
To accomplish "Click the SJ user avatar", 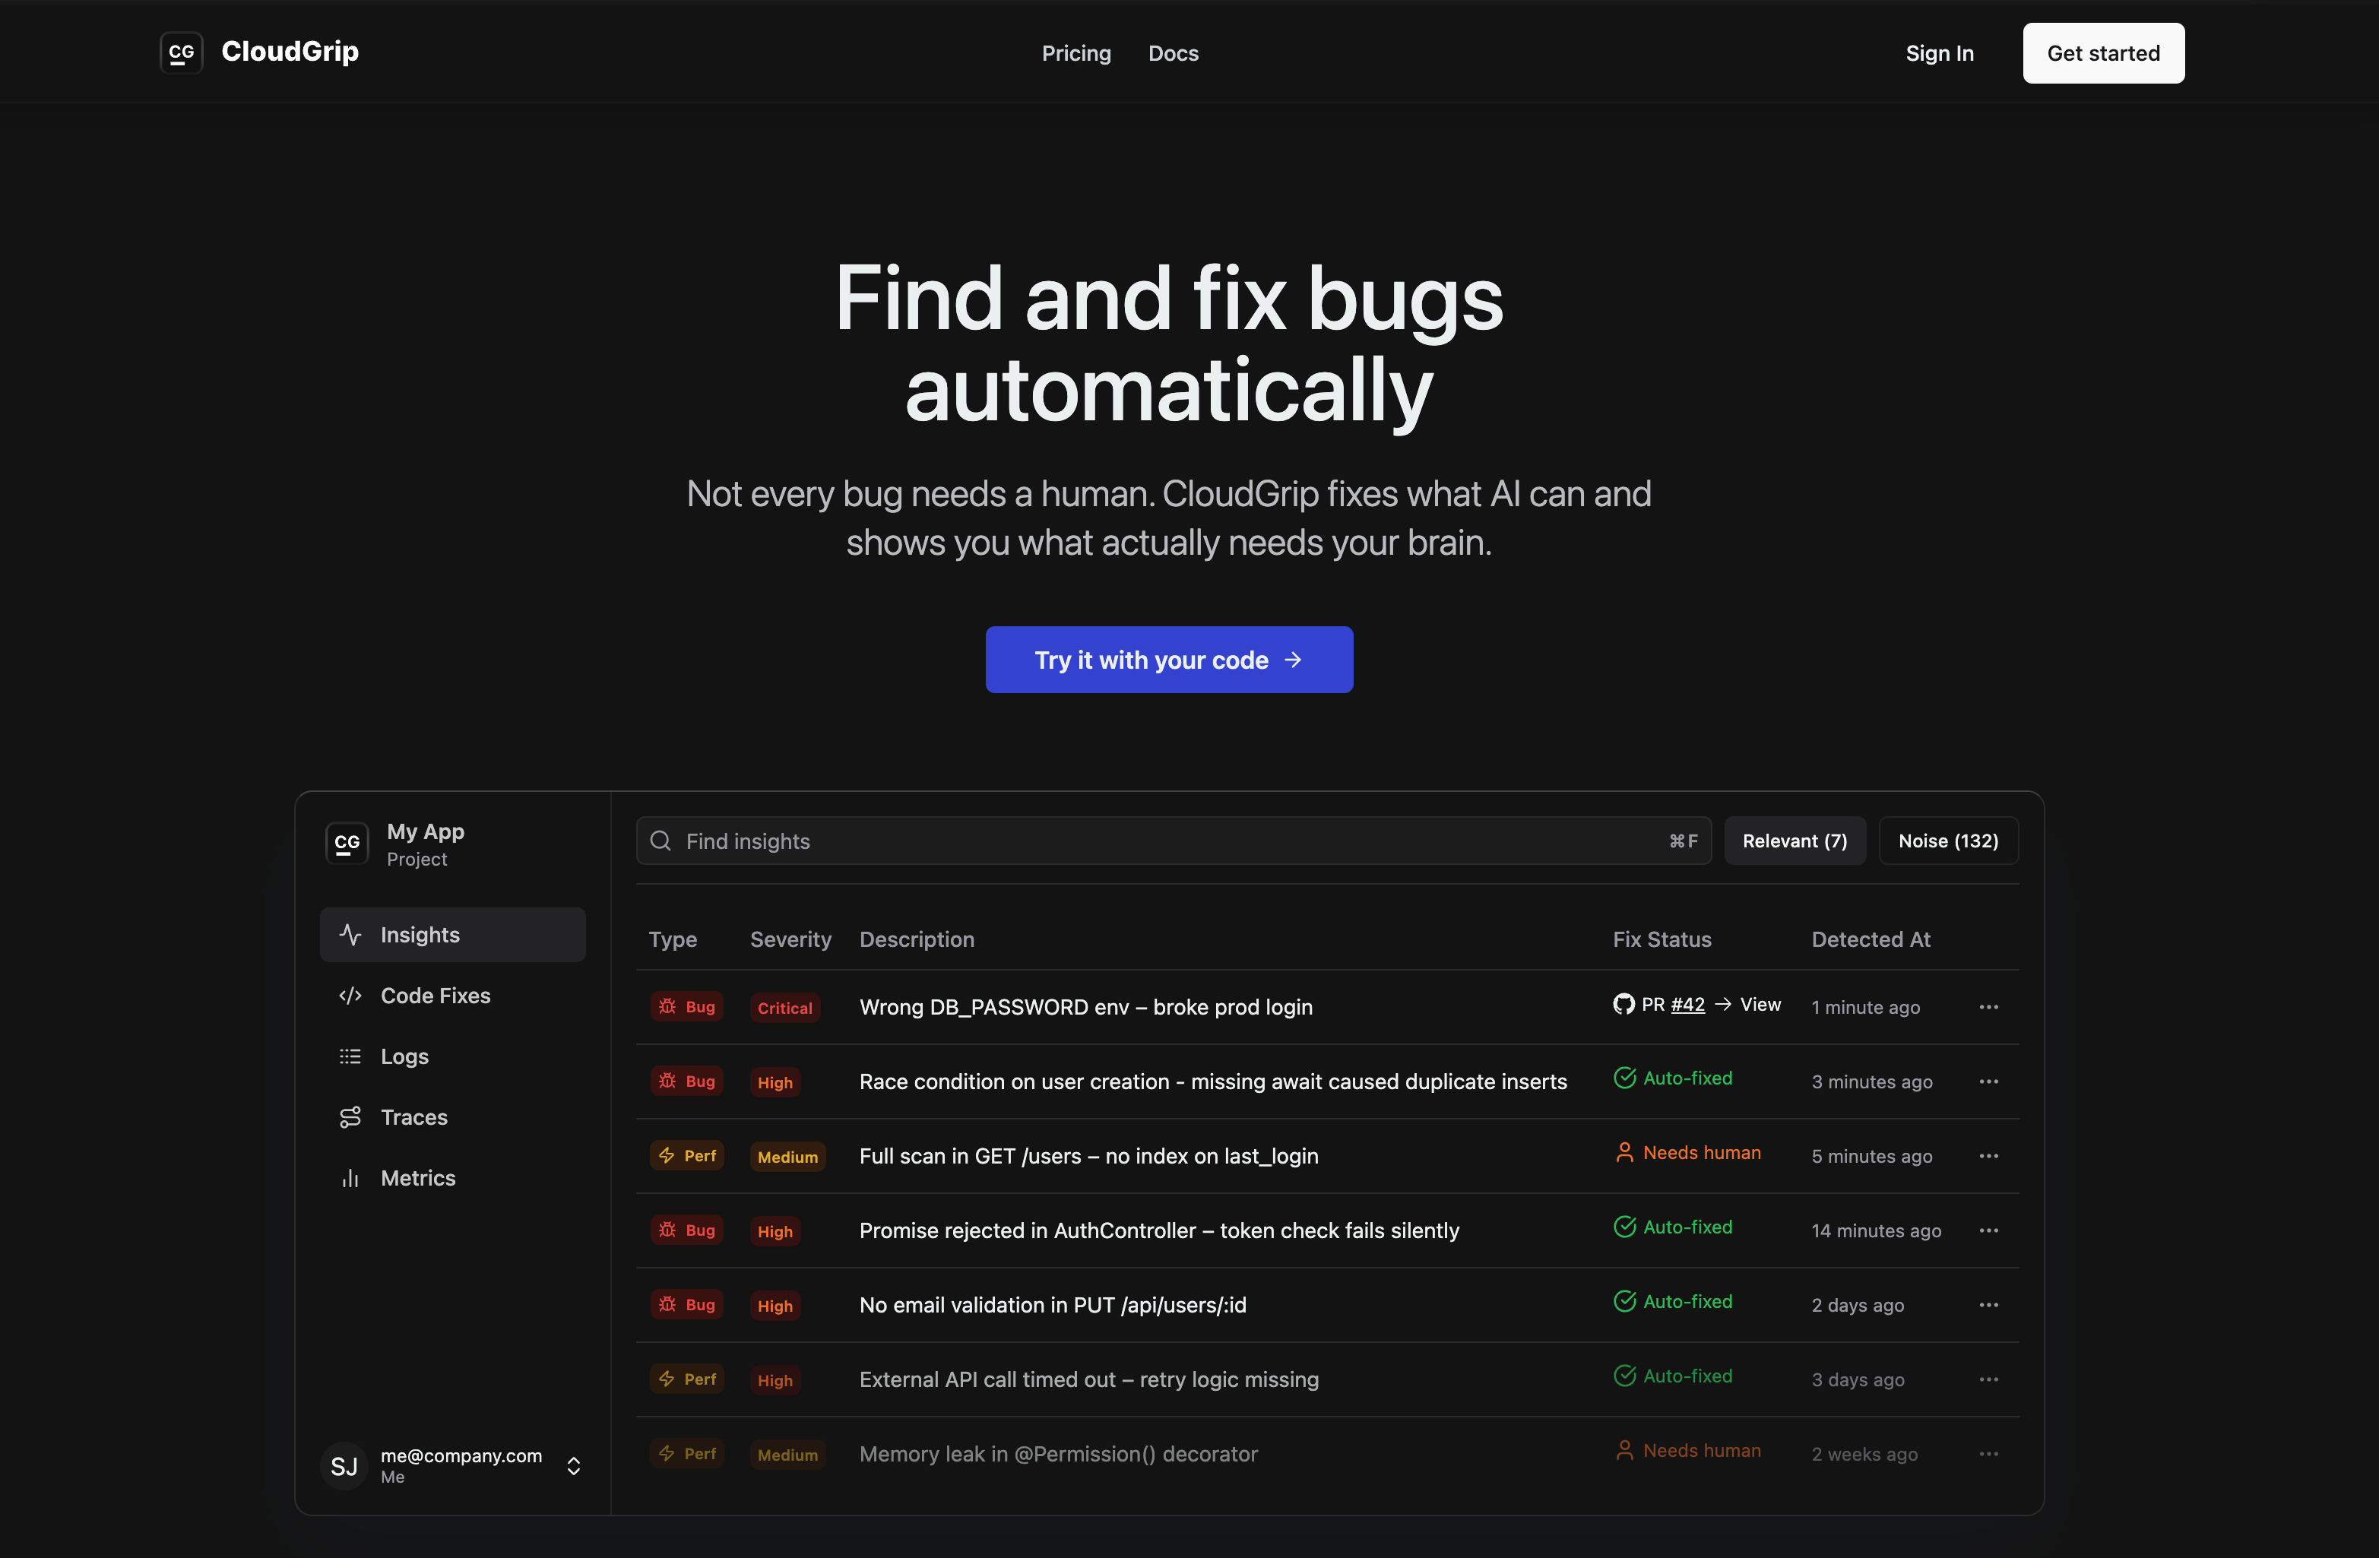I will (344, 1465).
